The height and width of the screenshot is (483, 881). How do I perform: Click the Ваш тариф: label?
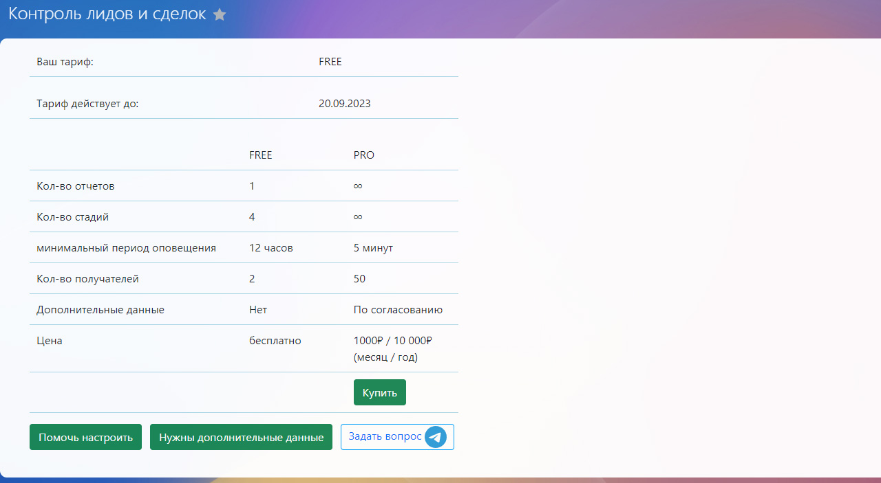(x=65, y=62)
